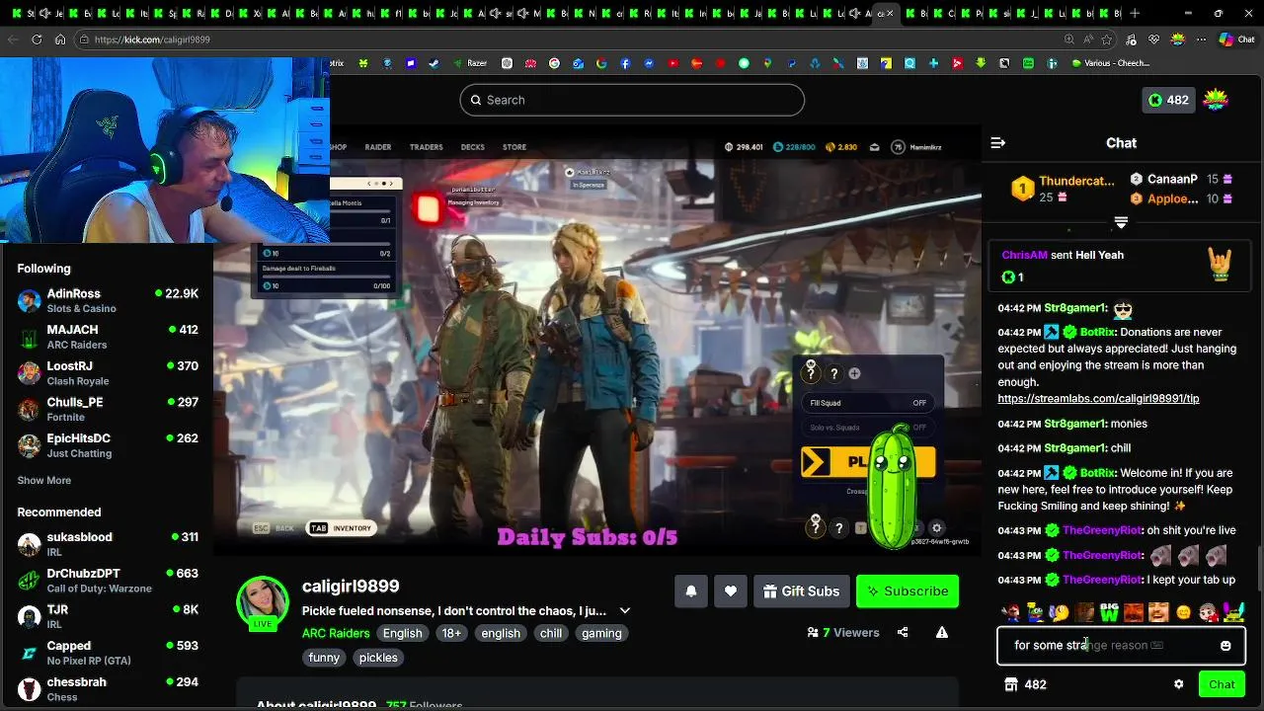Select the gaming tag

click(x=601, y=634)
